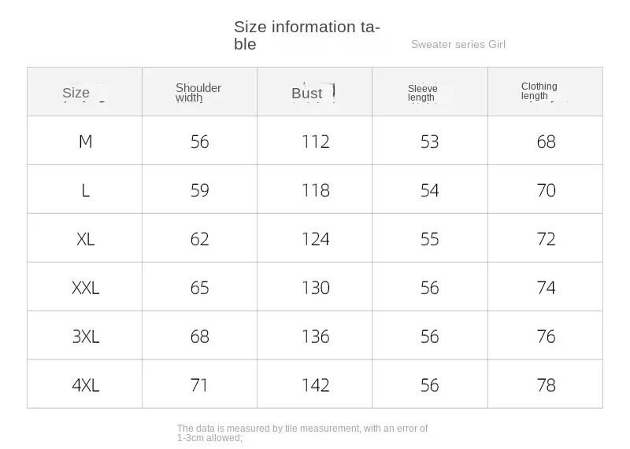Click bust value 112 for size M
630x449 pixels.
point(315,142)
